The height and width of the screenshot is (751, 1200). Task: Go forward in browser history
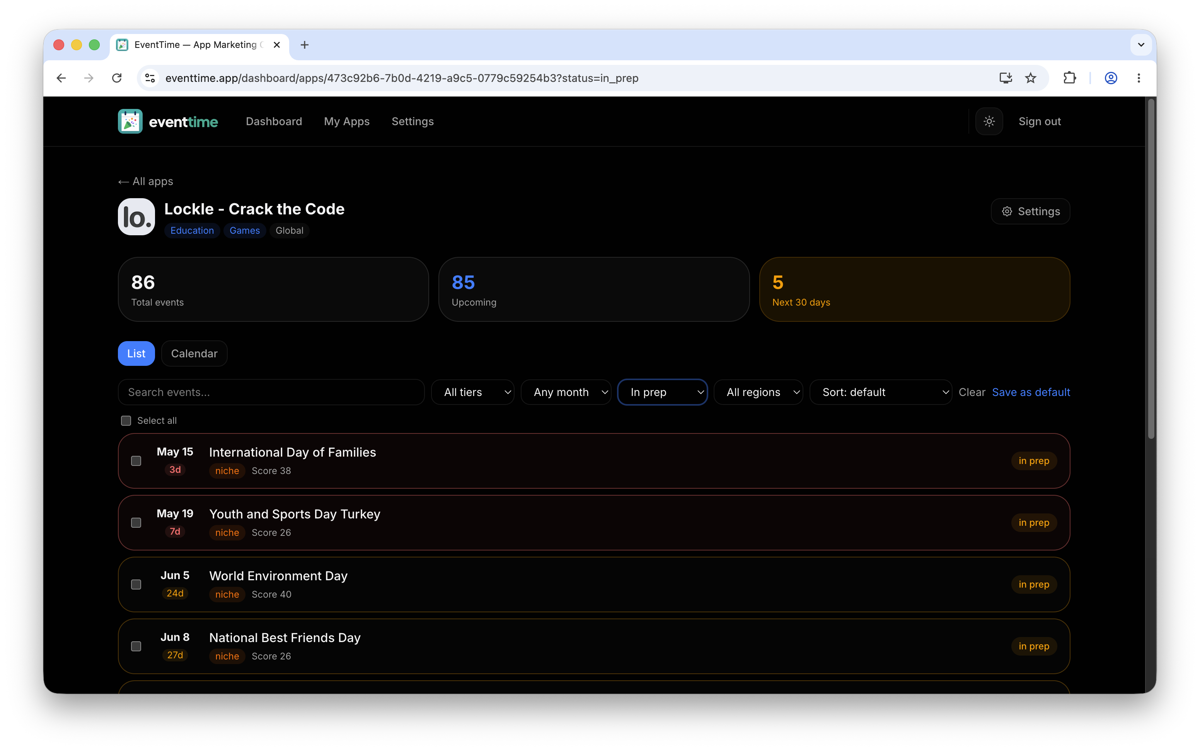click(89, 78)
